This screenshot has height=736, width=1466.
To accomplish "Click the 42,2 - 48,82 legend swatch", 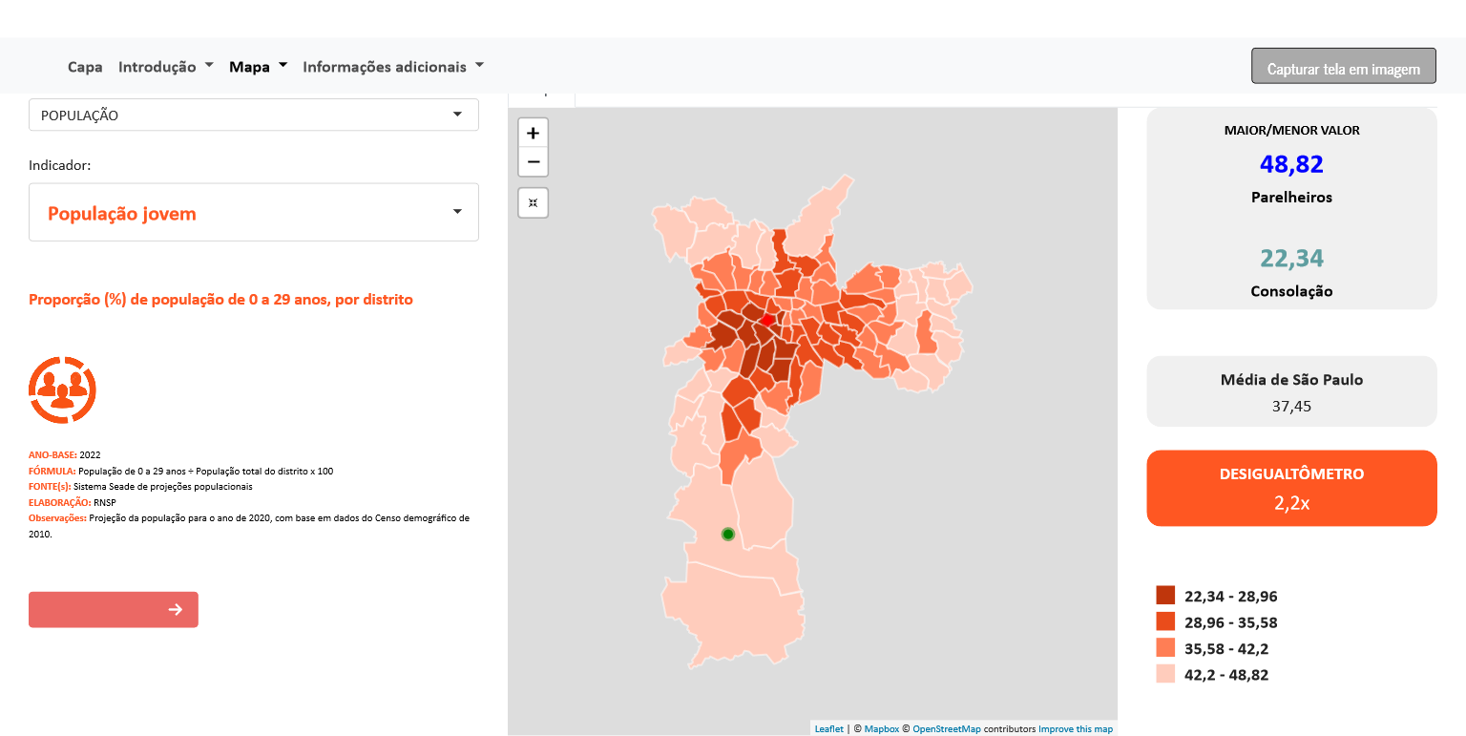I will pyautogui.click(x=1165, y=674).
